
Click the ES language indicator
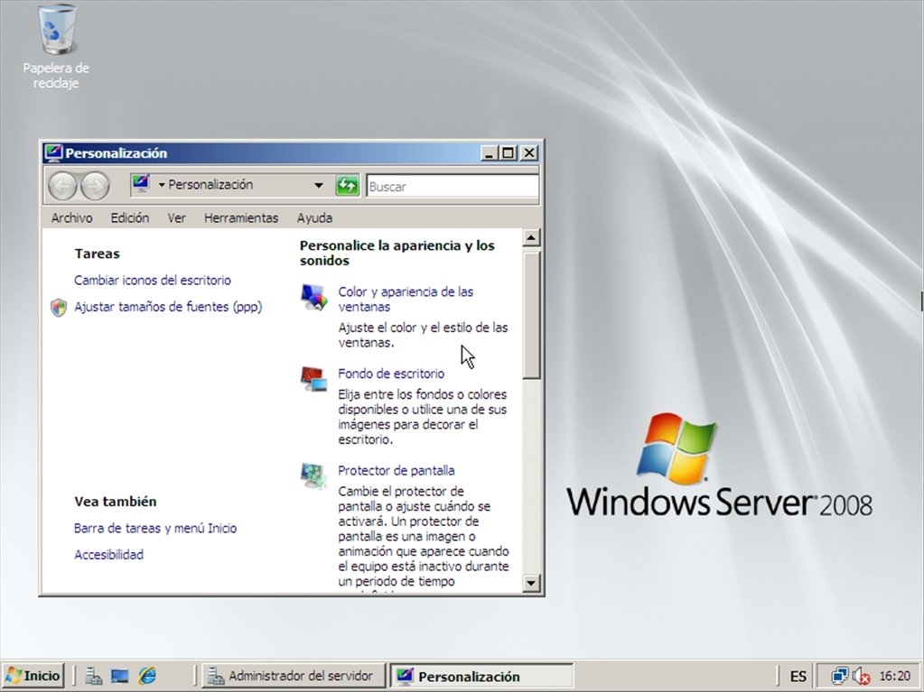point(798,677)
